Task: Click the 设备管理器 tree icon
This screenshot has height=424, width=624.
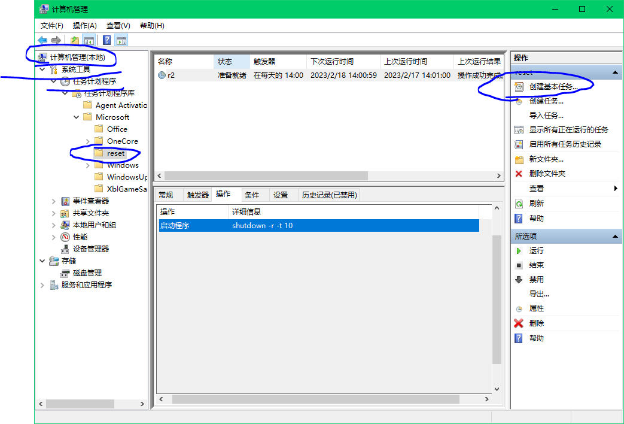Action: pos(65,249)
